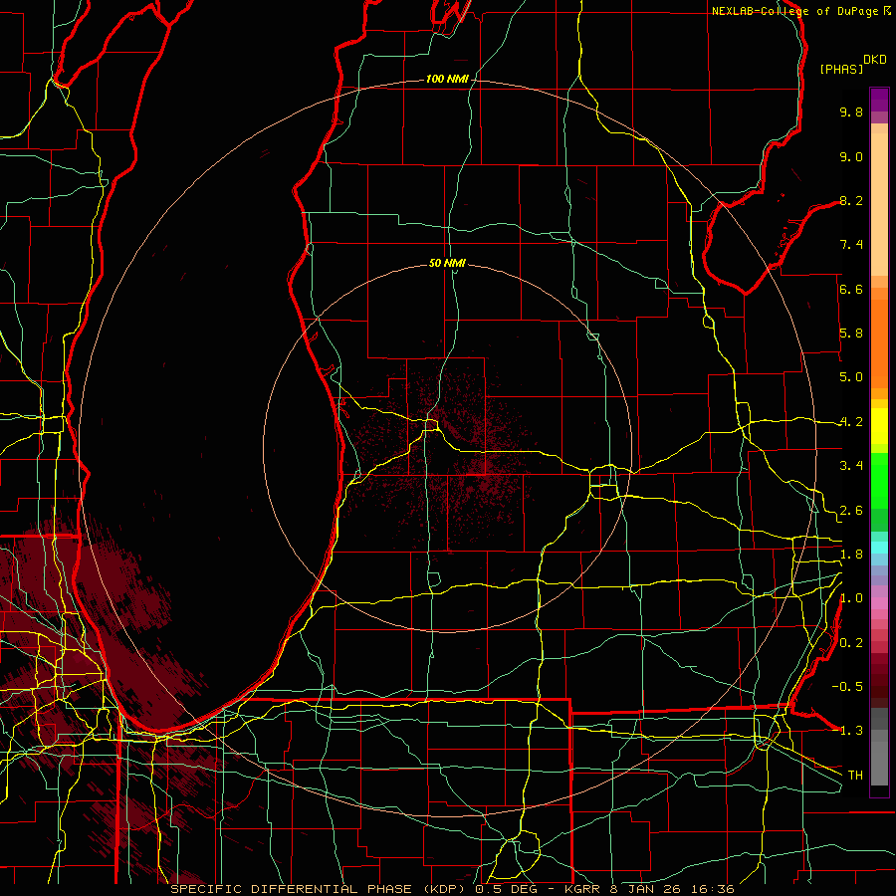Viewport: 896px width, 896px height.
Task: Click the orange segment of the color bar
Action: 879,342
